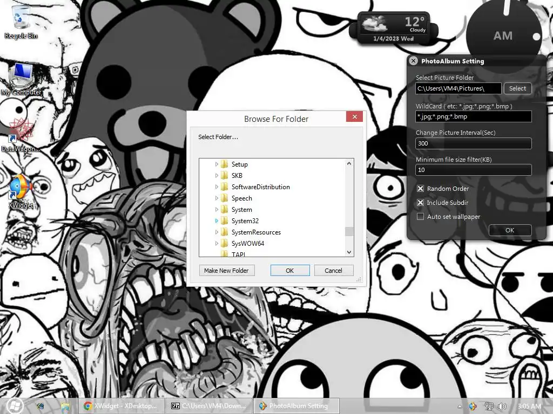Click the Setup folder name label

click(x=239, y=164)
